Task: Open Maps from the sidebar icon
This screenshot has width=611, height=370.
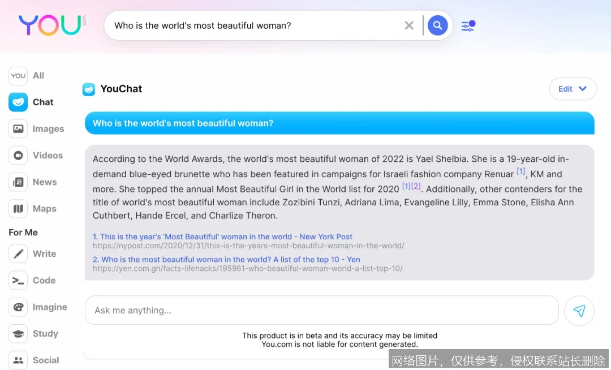Action: pos(18,209)
